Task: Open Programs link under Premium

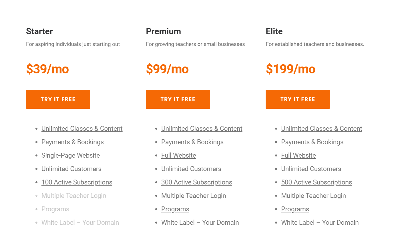Action: pos(175,209)
